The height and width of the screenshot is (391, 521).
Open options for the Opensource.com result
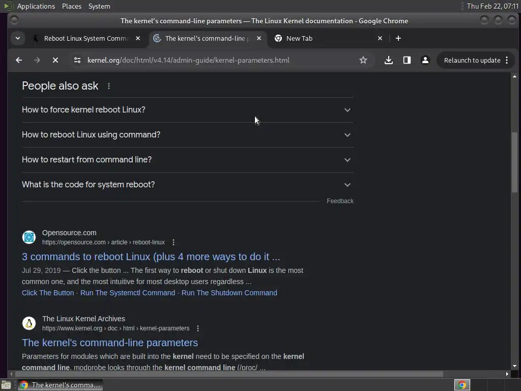[x=173, y=242]
